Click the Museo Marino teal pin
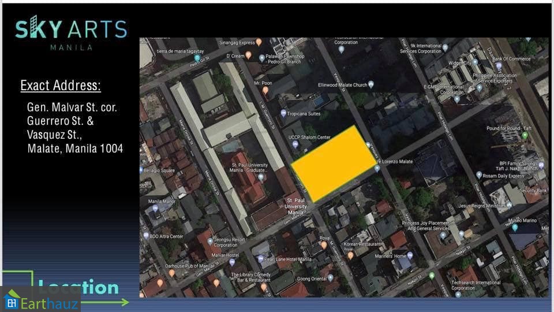This screenshot has height=312, width=554. [515, 228]
